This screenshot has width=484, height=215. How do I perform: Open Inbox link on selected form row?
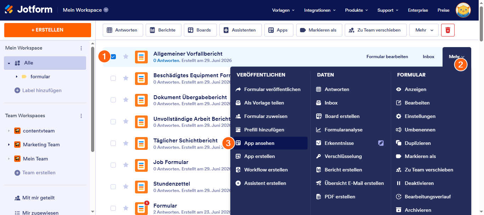coord(429,57)
